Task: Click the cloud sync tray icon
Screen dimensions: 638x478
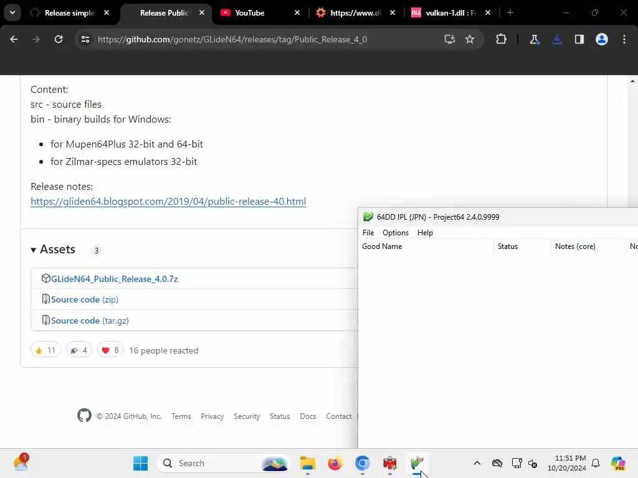Action: [x=497, y=463]
